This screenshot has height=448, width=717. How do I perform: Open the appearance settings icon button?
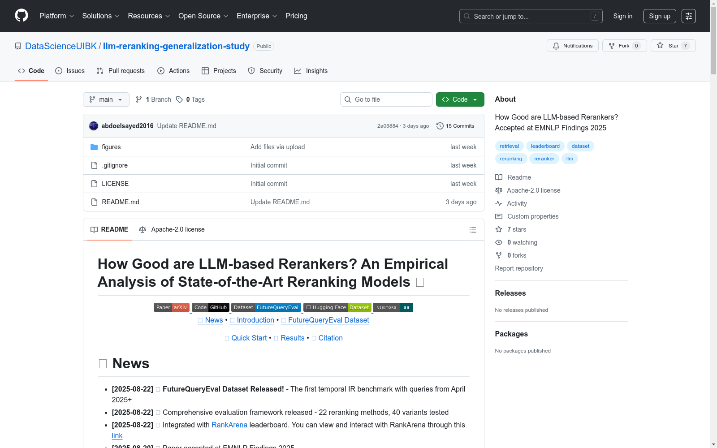click(x=689, y=16)
